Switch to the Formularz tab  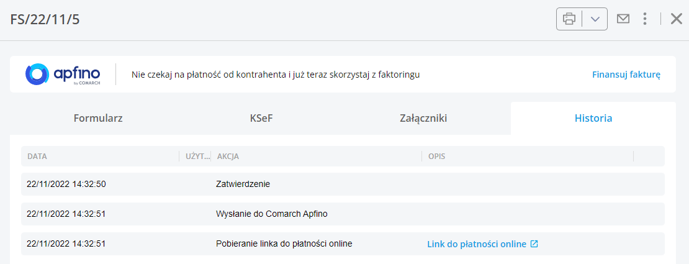tap(98, 119)
